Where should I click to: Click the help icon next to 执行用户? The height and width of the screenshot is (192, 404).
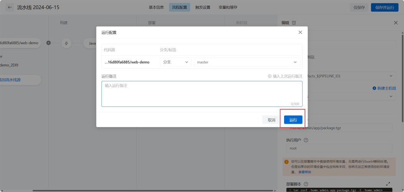306,140
